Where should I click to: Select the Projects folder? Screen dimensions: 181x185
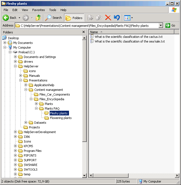34,127
